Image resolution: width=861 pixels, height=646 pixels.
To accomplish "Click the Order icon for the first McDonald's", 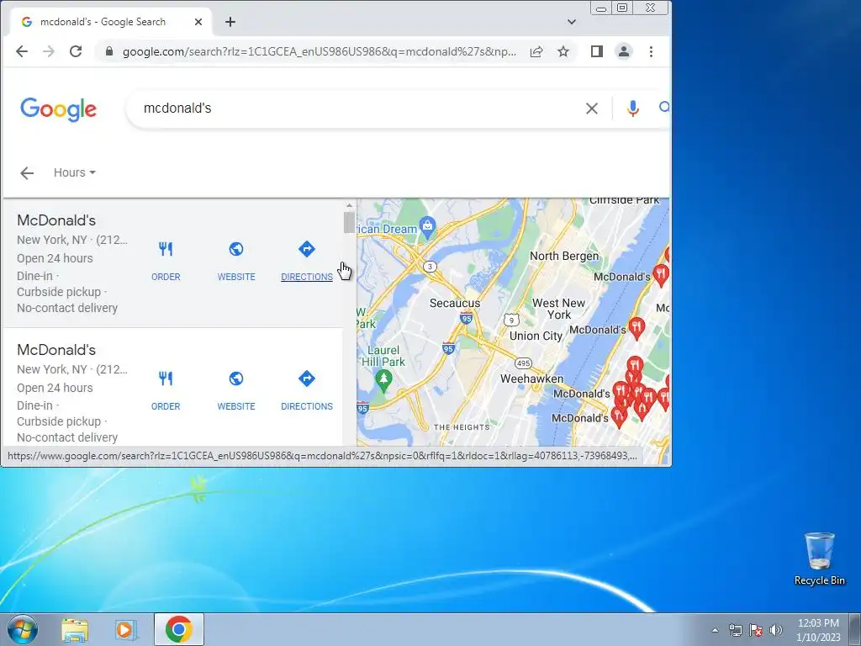I will 166,249.
